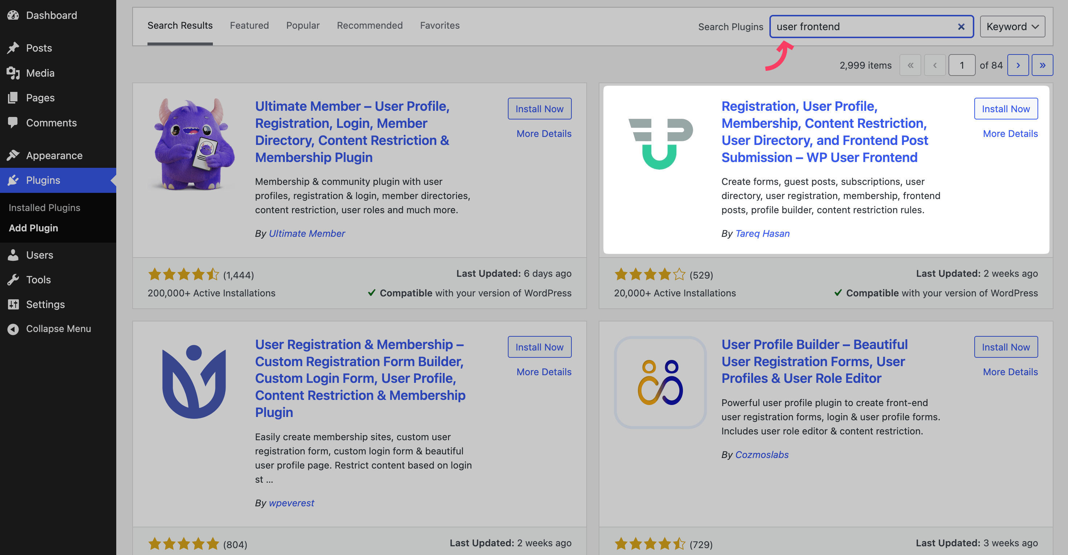1068x555 pixels.
Task: Install WP User Frontend plugin now
Action: pyautogui.click(x=1006, y=109)
